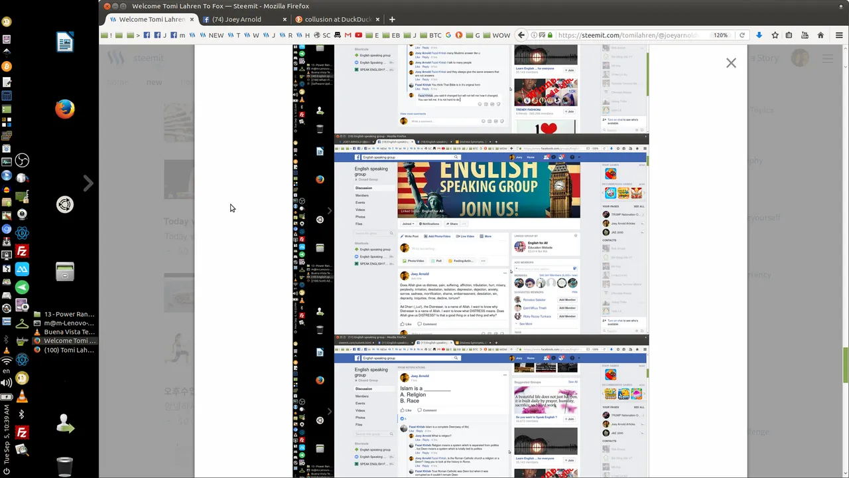
Task: Open the SC bookmark
Action: click(x=322, y=35)
